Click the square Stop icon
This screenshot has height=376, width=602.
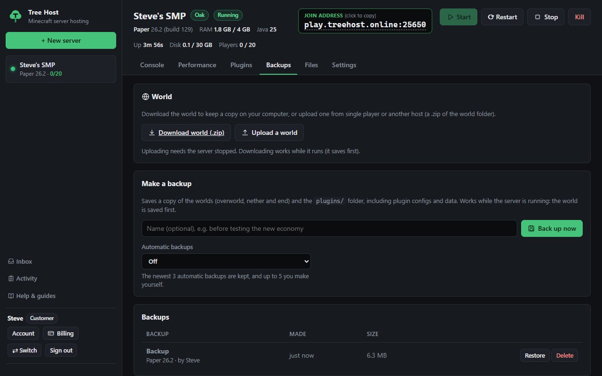[x=538, y=17]
